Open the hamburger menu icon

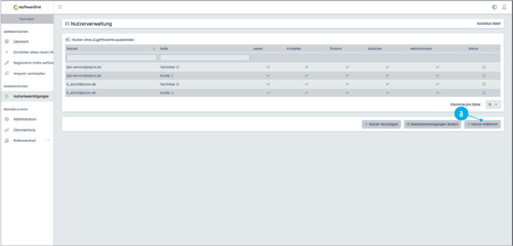[60, 7]
